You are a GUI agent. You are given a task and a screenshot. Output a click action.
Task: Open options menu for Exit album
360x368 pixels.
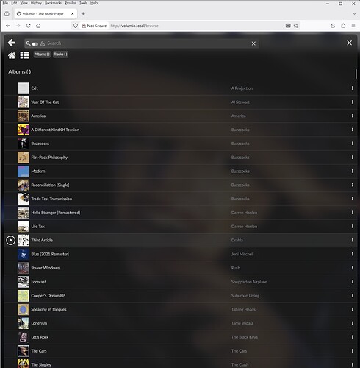(x=352, y=88)
